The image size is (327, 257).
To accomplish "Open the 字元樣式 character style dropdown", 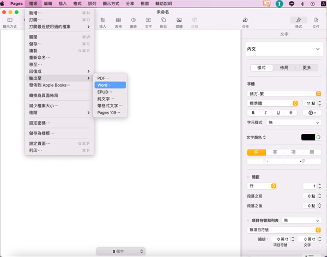I will tap(293, 123).
